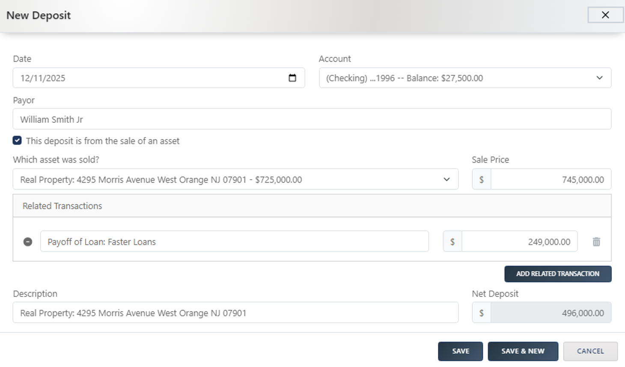Screen dimensions: 625x367
Task: Open the calendar picker in Date field
Action: point(292,78)
